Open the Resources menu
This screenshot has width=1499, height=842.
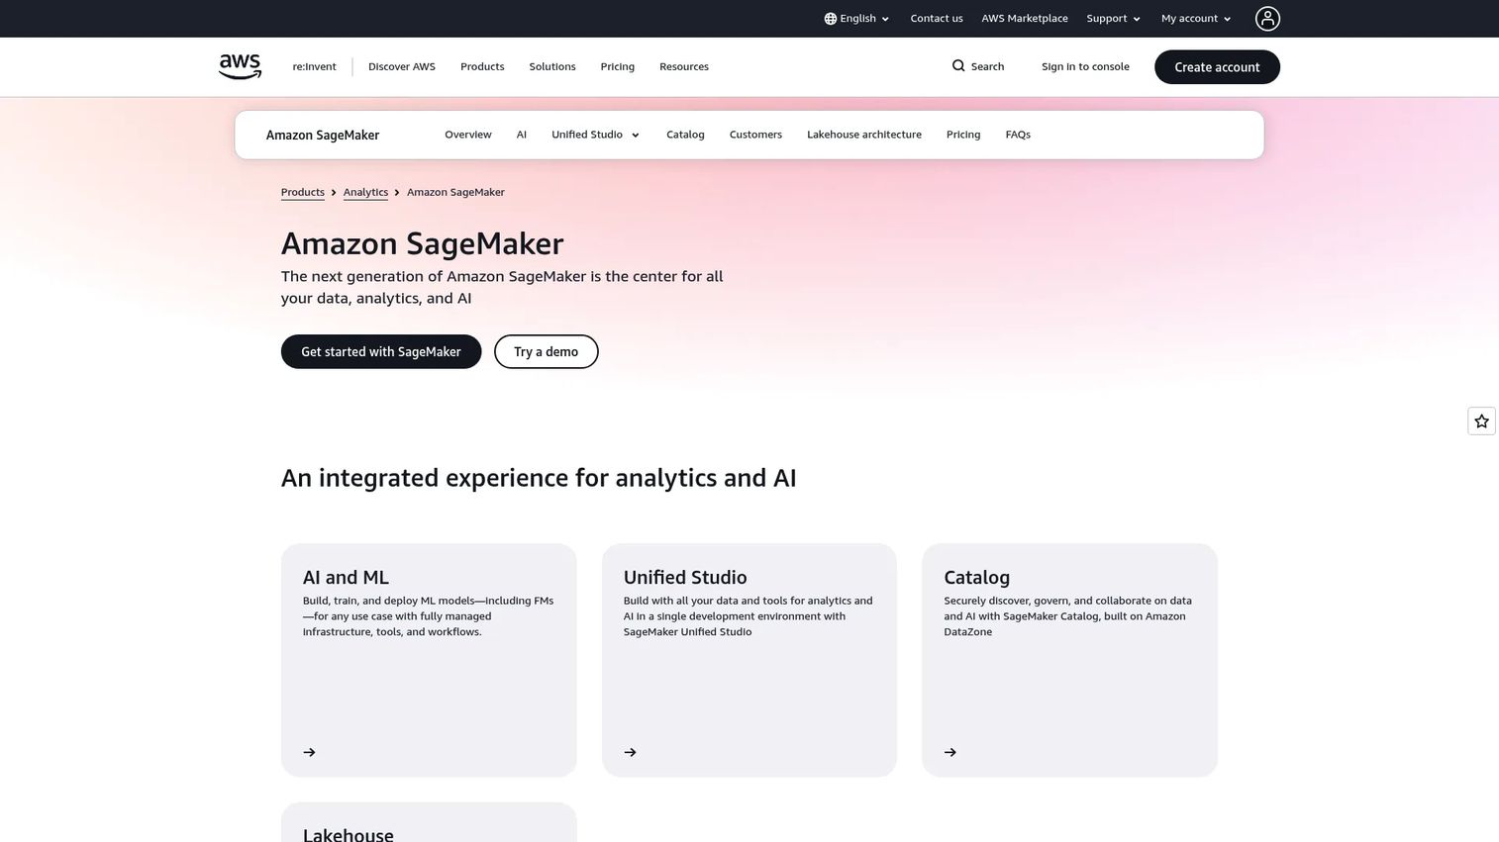pyautogui.click(x=684, y=66)
